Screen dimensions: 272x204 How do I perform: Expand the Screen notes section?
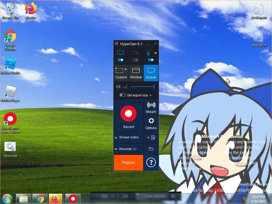click(x=128, y=137)
